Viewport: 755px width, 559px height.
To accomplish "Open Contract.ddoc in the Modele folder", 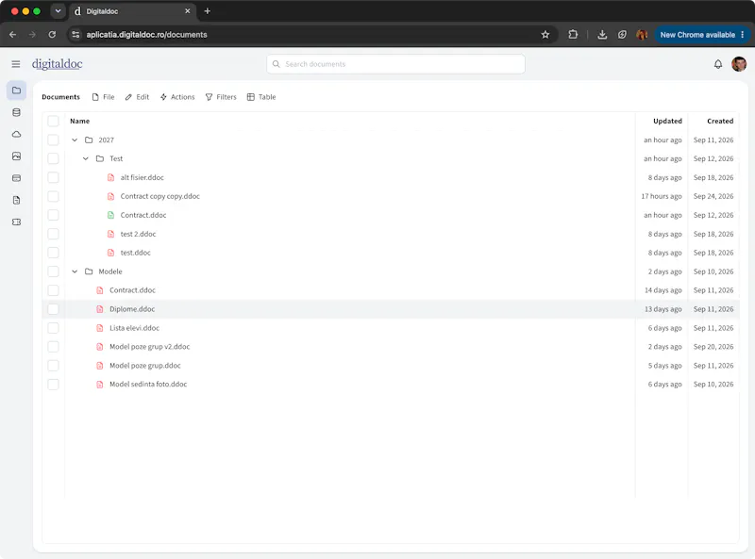I will (132, 290).
